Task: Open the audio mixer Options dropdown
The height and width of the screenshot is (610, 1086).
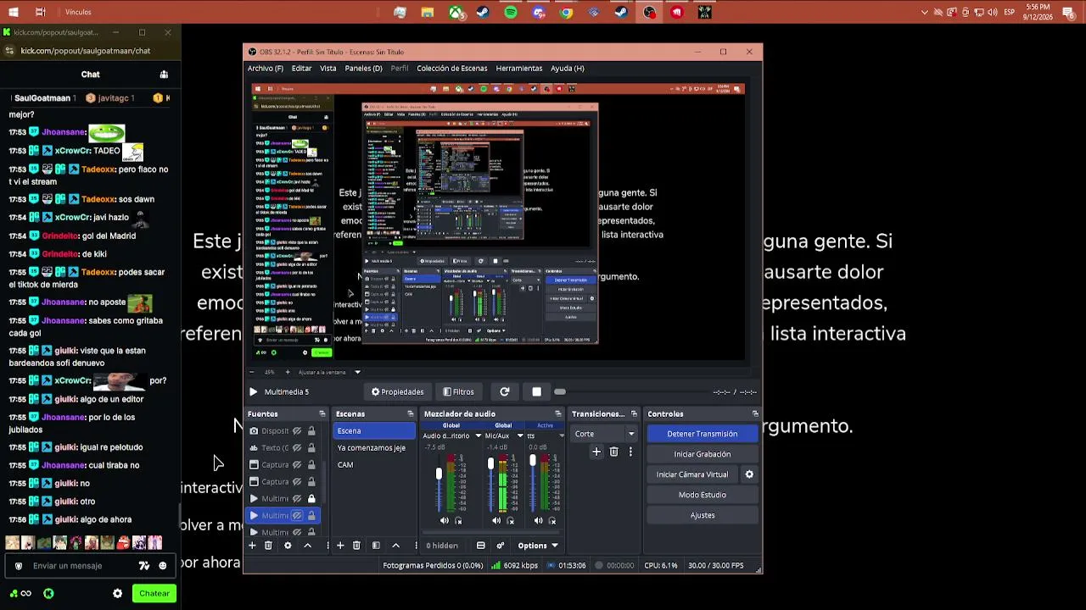Action: point(538,546)
